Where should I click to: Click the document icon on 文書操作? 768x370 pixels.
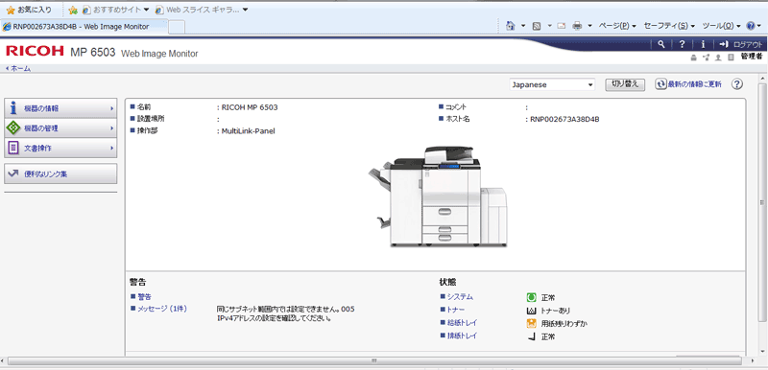(13, 148)
